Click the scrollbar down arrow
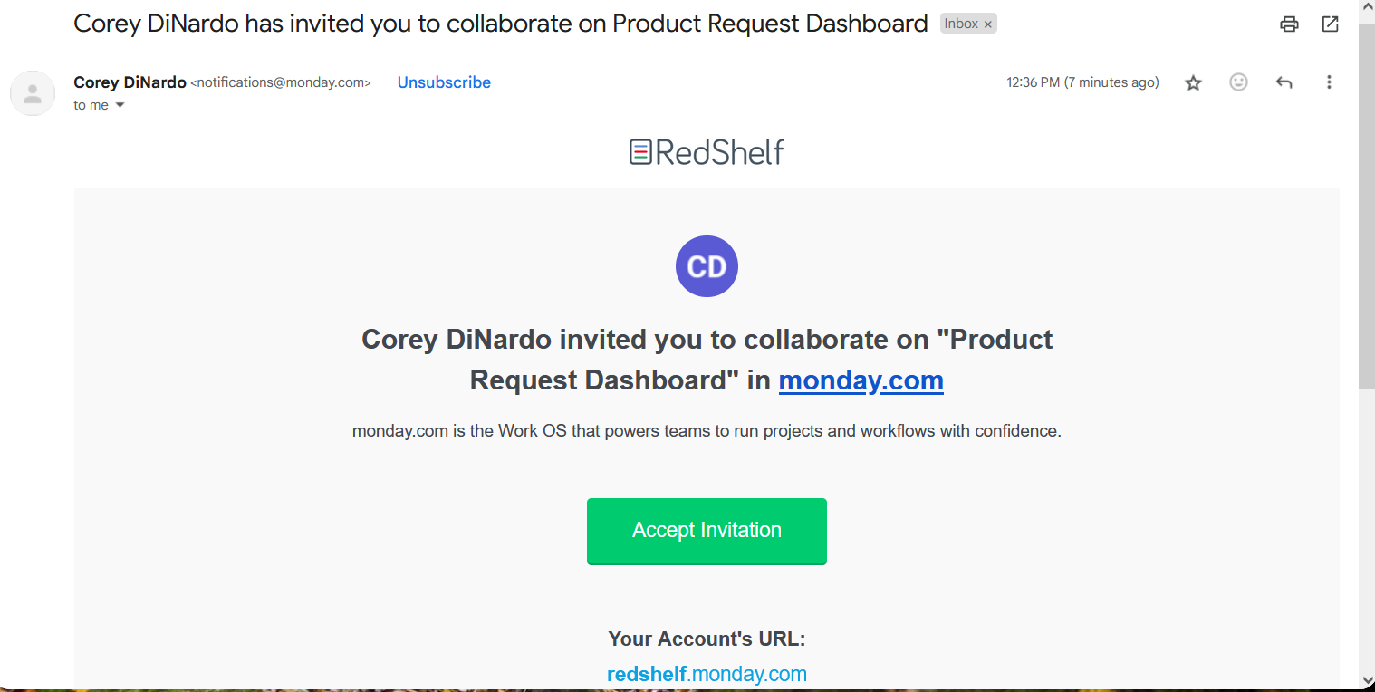 click(1367, 679)
